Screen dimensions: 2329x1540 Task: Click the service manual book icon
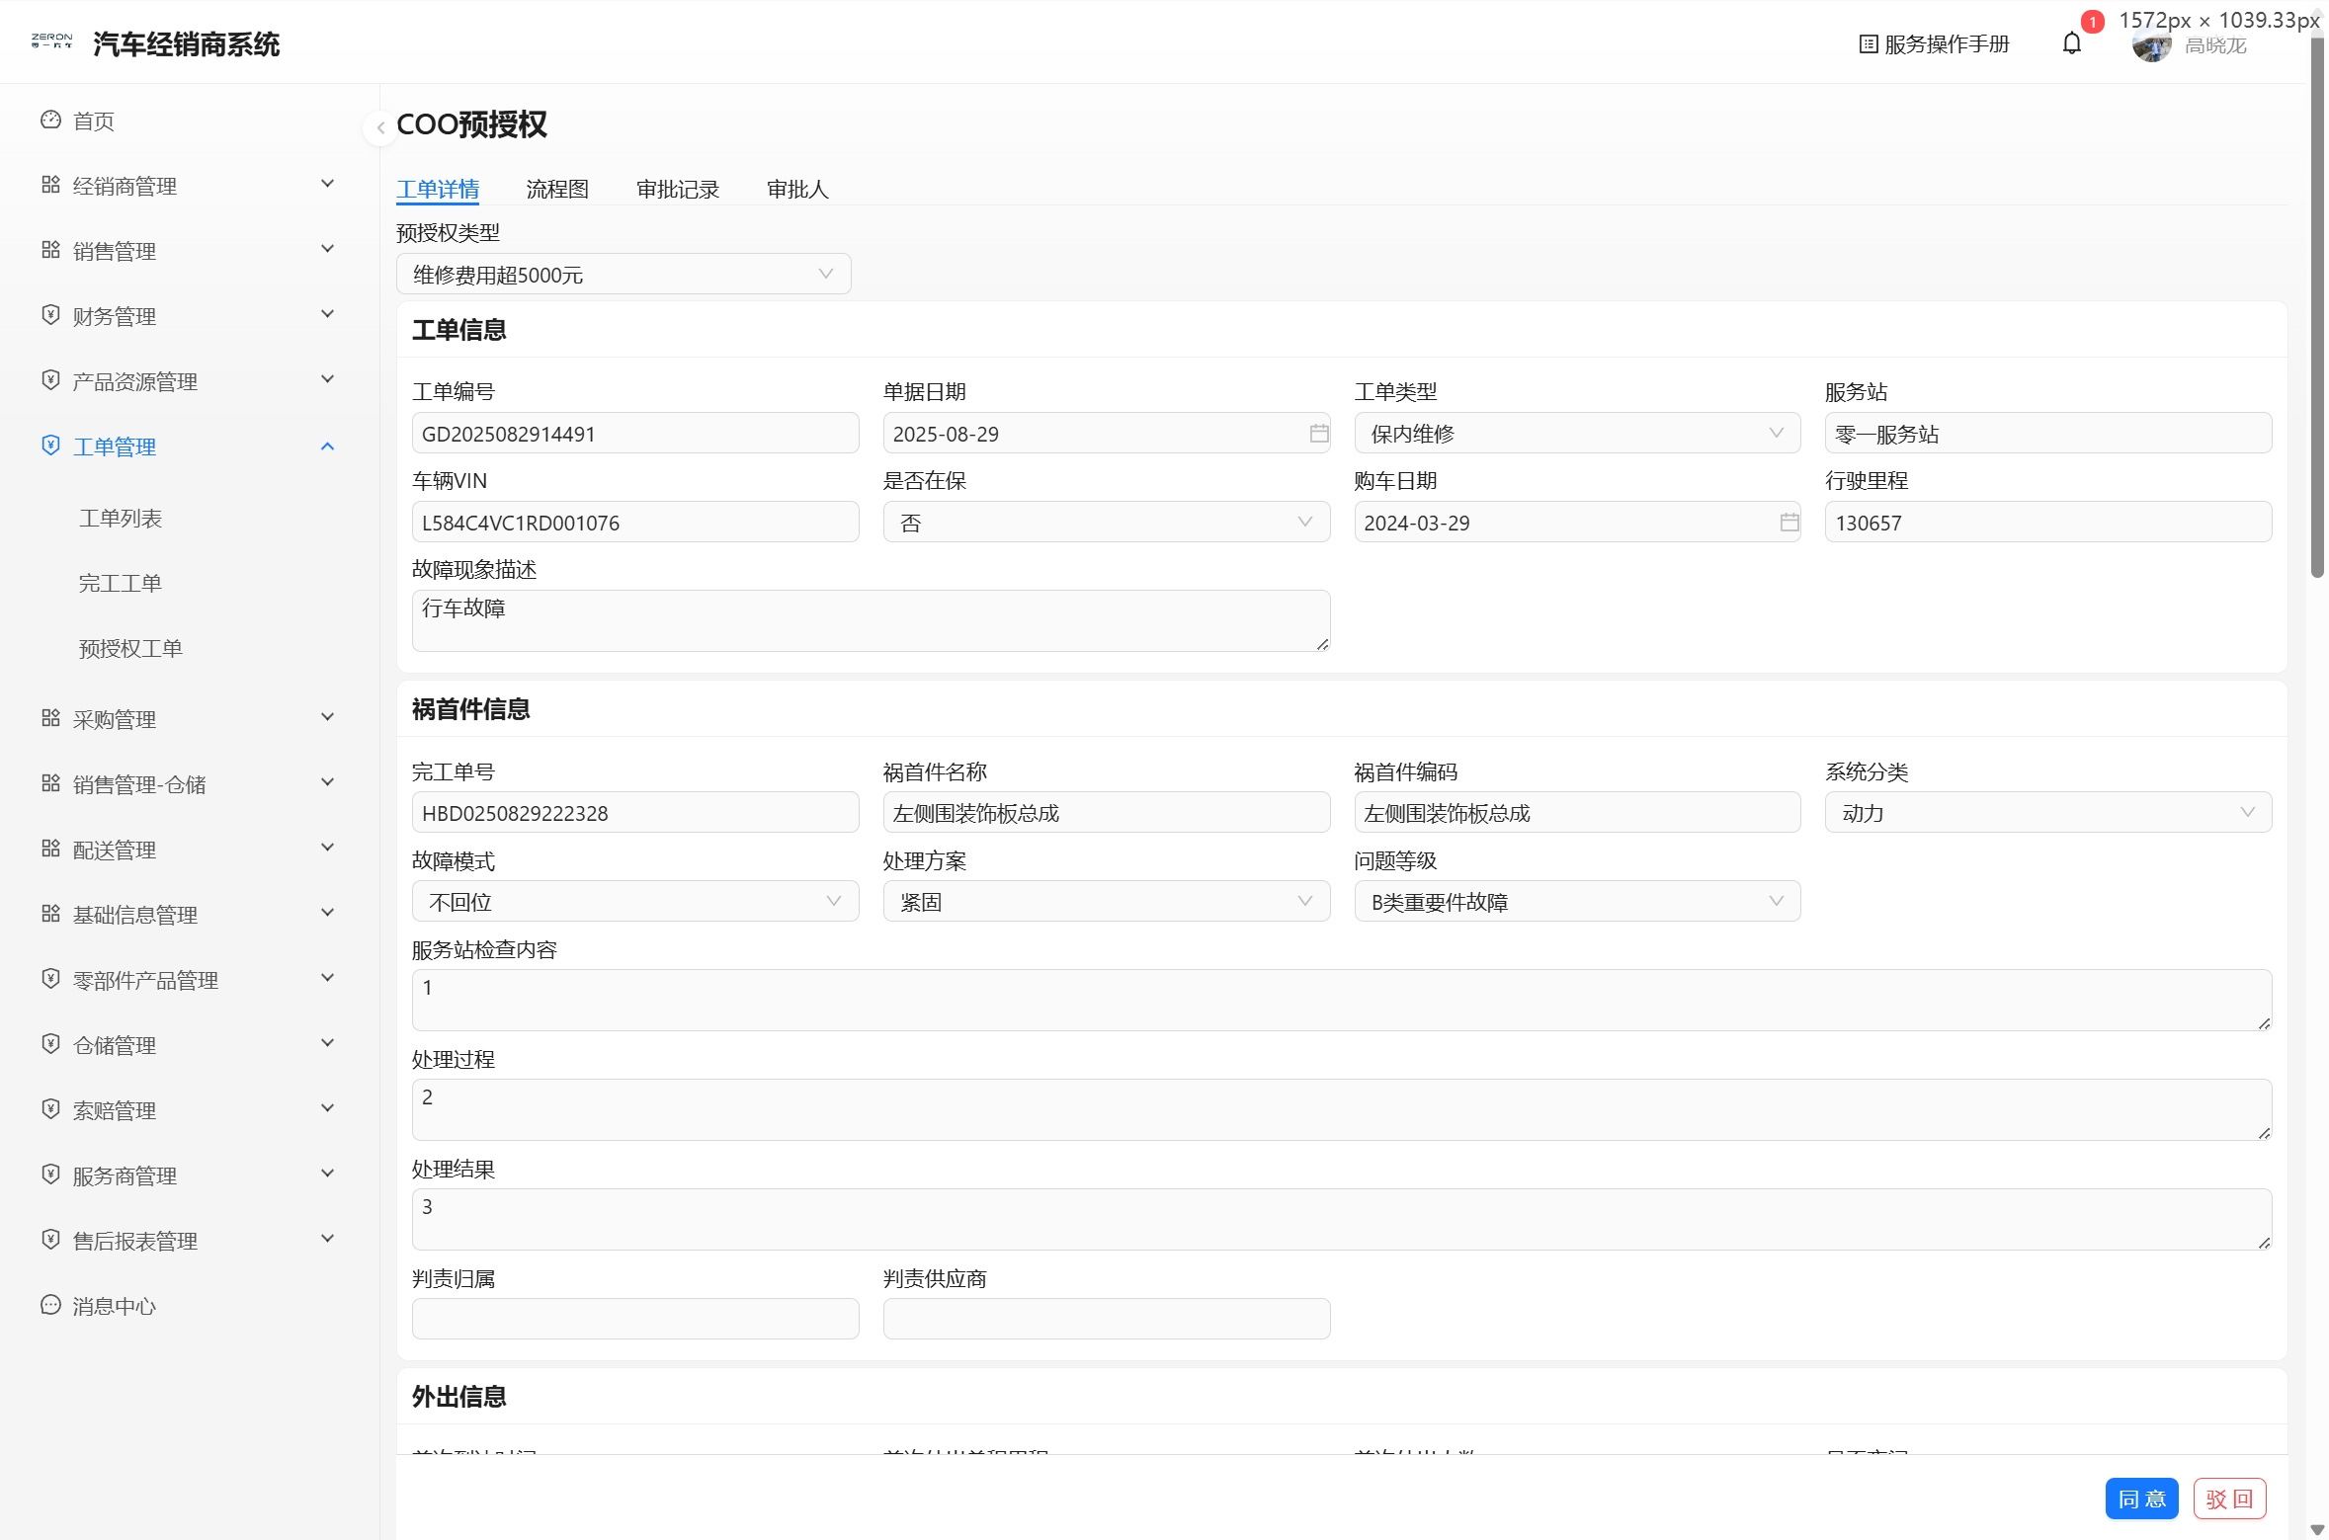[1868, 44]
